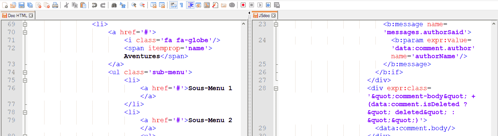
Task: Click the </b:if> closing tag
Action: (389, 72)
